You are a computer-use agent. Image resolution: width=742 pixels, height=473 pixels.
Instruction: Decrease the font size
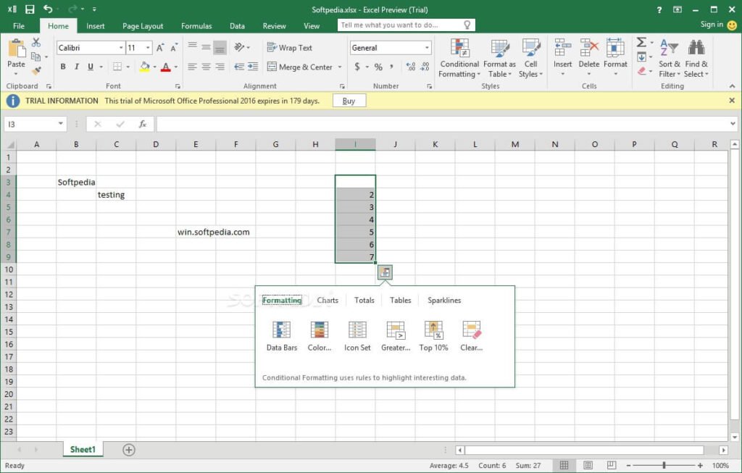[174, 48]
